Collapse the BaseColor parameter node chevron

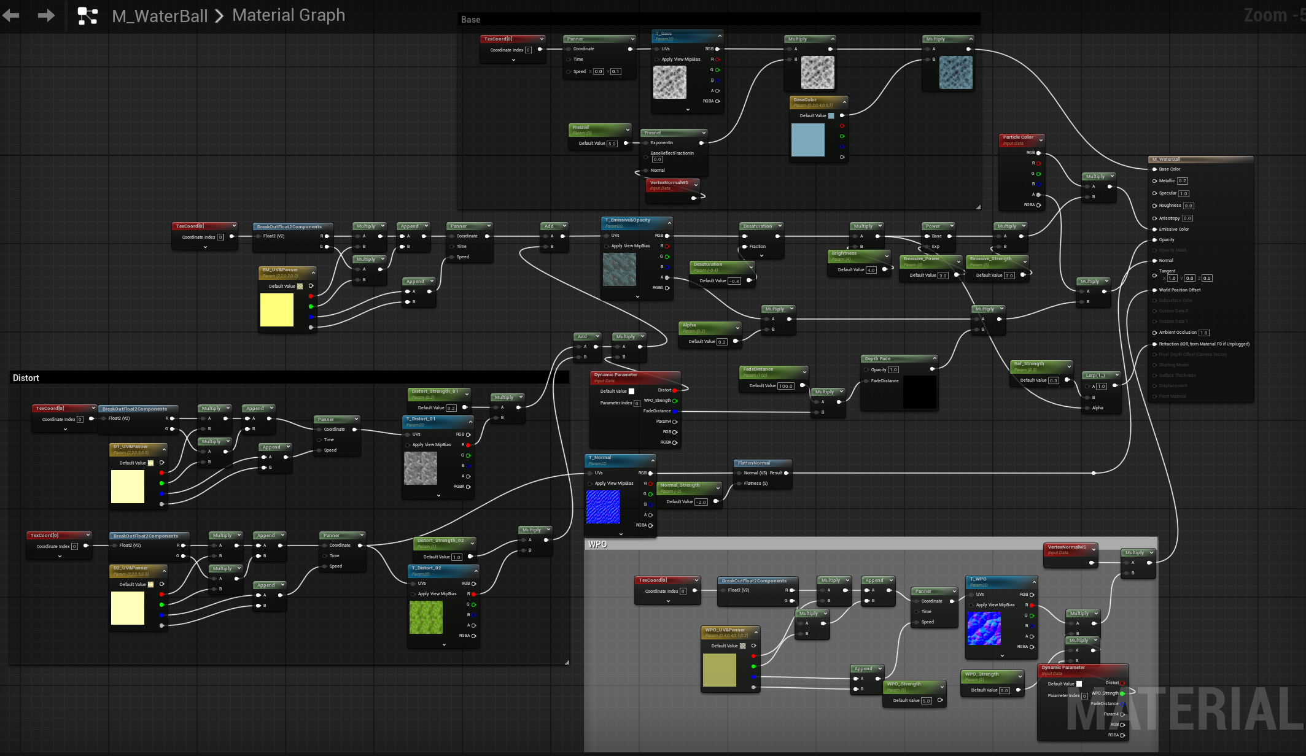point(844,102)
